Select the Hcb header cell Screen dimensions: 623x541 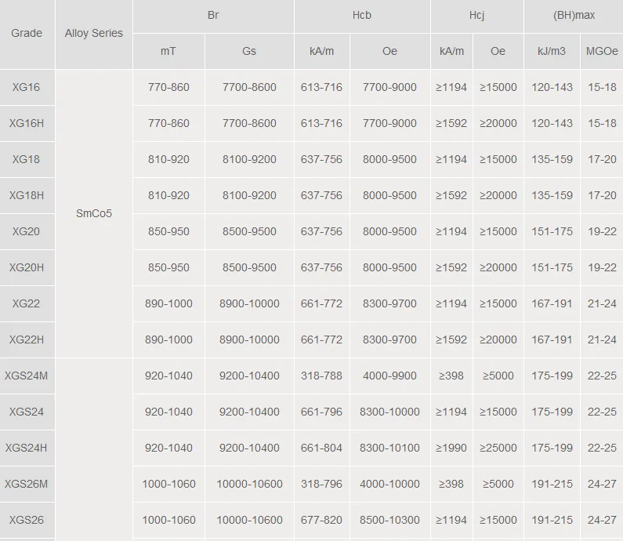(361, 16)
